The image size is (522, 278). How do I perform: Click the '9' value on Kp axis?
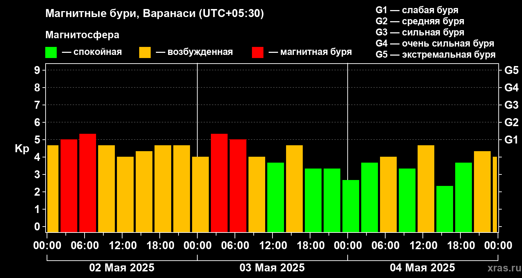pos(38,70)
